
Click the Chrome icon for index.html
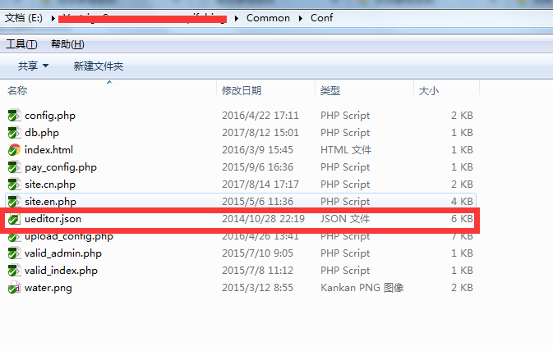coord(14,150)
